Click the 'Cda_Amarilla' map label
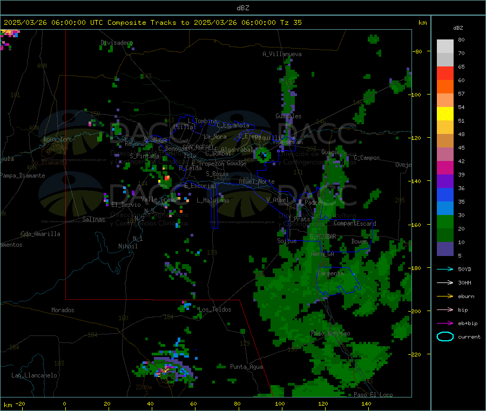Screen dimensions: 486x411 coord(40,234)
